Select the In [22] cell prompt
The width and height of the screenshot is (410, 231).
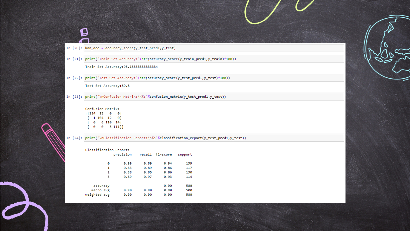click(74, 78)
